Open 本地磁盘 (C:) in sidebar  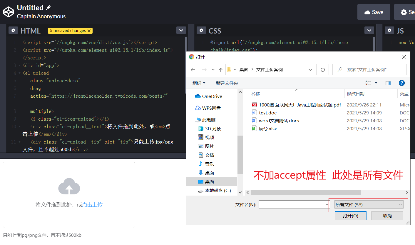[218, 190]
